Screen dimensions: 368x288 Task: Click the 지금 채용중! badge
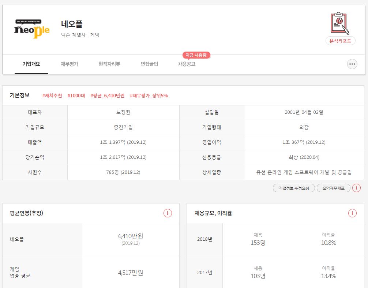coord(196,55)
